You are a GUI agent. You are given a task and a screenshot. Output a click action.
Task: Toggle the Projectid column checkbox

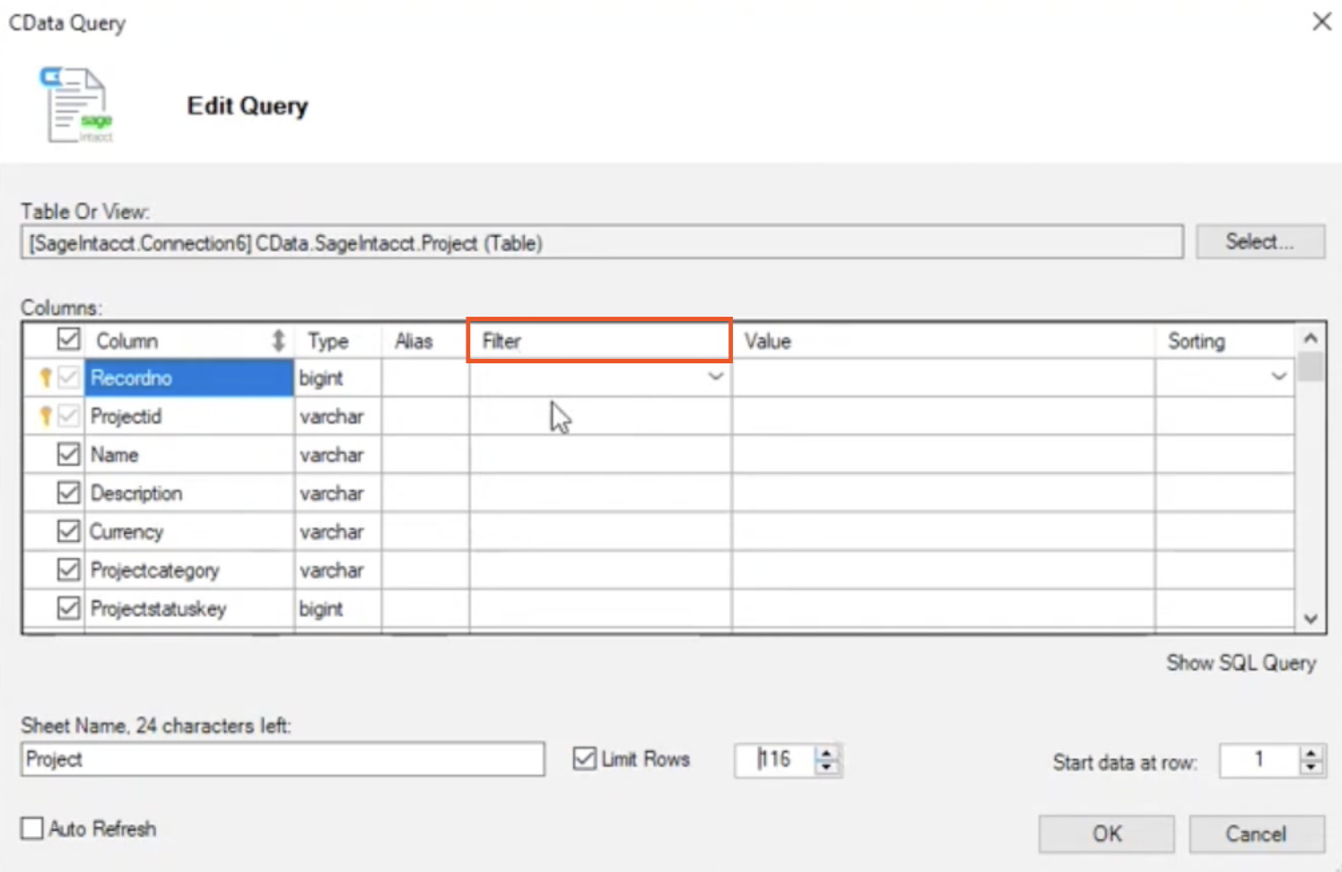coord(68,416)
